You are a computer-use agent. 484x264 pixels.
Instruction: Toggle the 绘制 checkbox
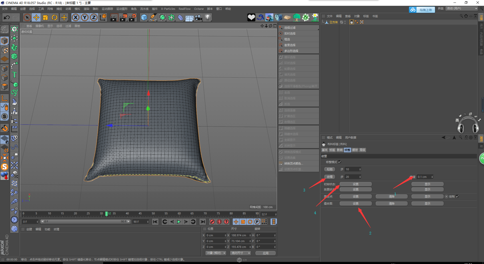pos(457,196)
